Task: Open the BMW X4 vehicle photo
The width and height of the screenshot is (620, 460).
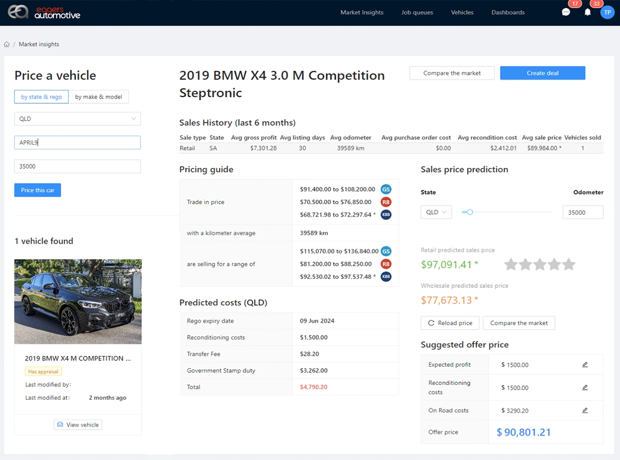Action: coord(78,302)
